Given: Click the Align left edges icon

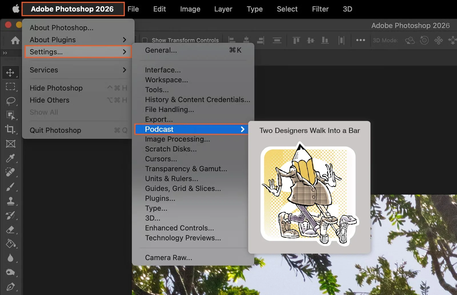Looking at the screenshot, I should 232,40.
